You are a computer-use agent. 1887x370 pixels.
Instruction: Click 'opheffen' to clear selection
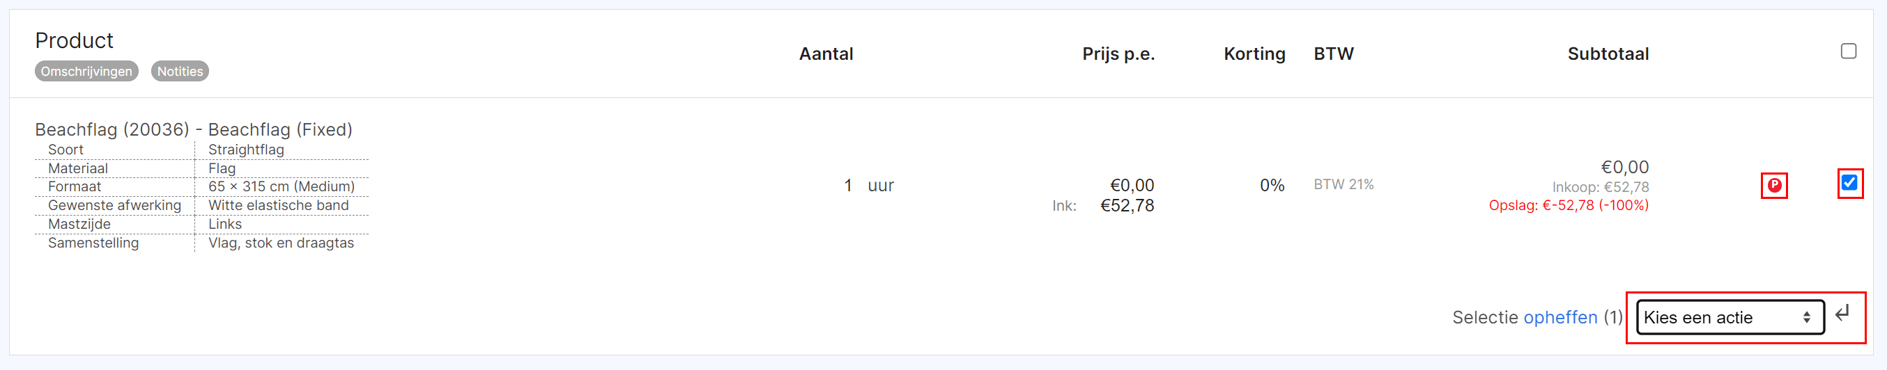[1560, 317]
